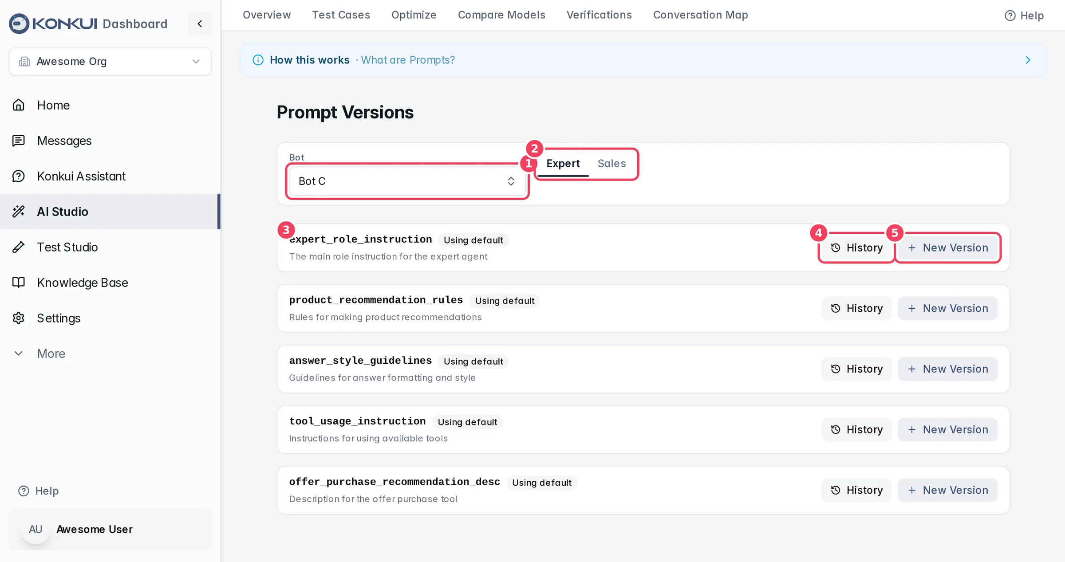Open the Awesome Org organization dropdown
The width and height of the screenshot is (1065, 562).
[110, 61]
